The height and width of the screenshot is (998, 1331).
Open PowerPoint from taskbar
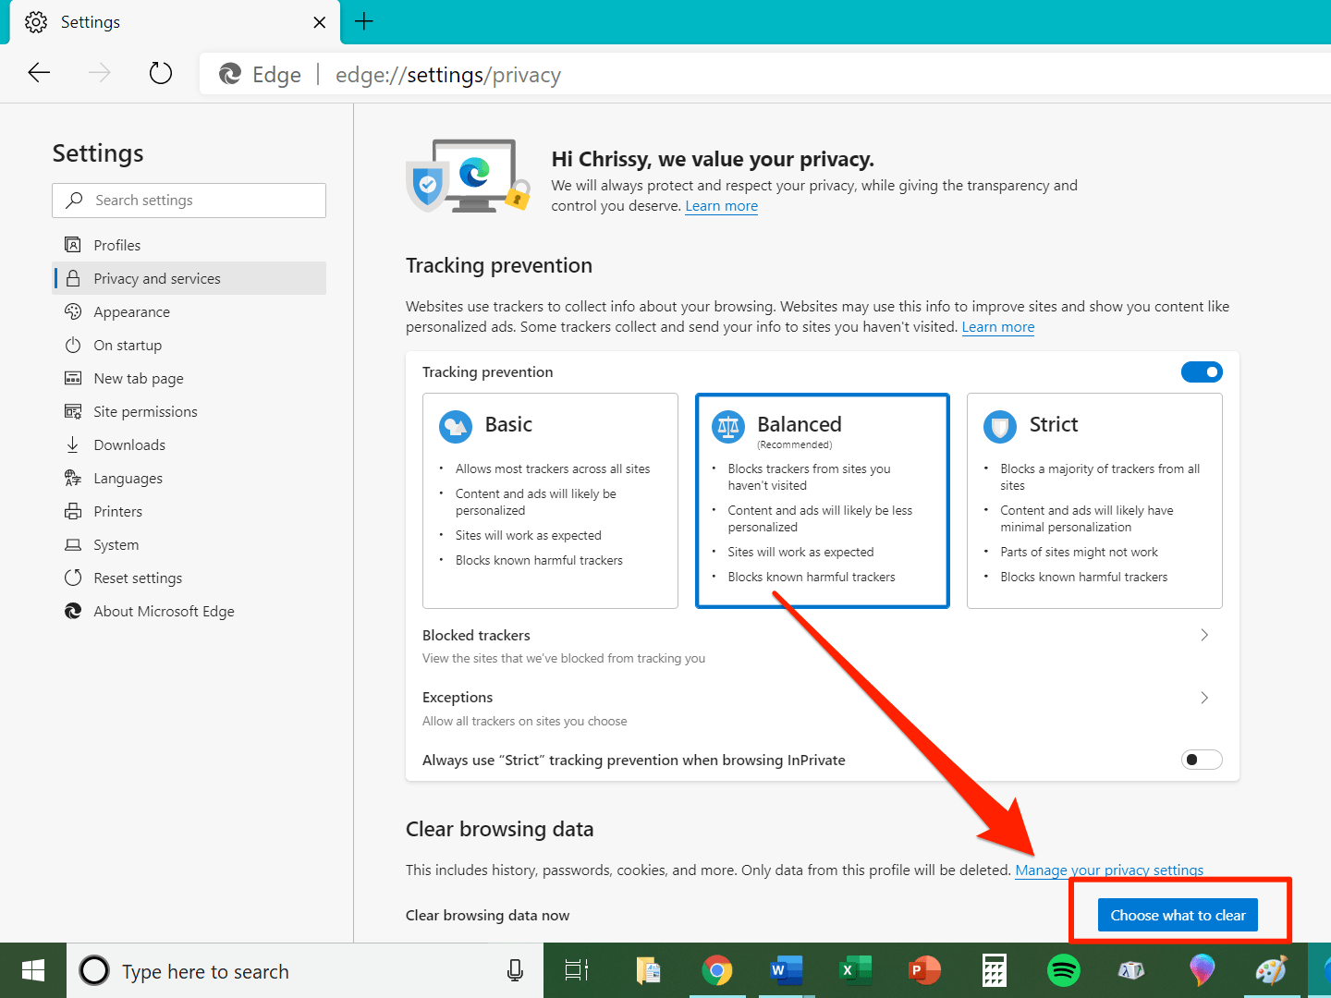(924, 970)
